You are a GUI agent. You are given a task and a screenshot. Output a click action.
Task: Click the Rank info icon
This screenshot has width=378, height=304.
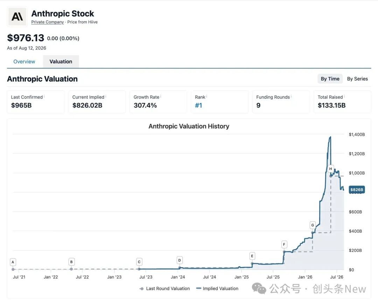click(x=206, y=96)
